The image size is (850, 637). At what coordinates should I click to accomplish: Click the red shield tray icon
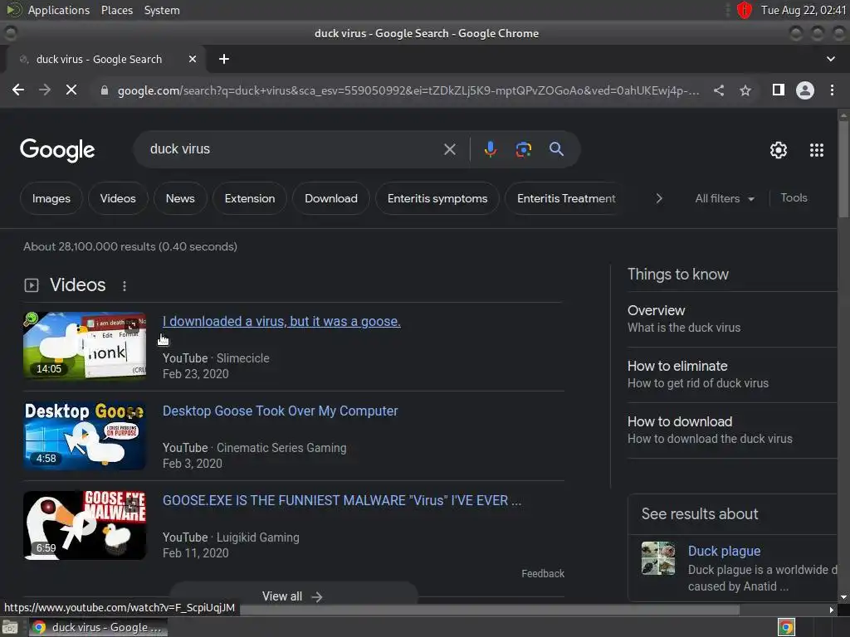(745, 10)
